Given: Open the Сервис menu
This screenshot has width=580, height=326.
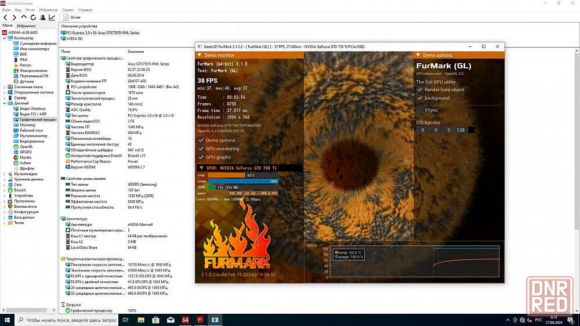Looking at the screenshot, I should (68, 10).
